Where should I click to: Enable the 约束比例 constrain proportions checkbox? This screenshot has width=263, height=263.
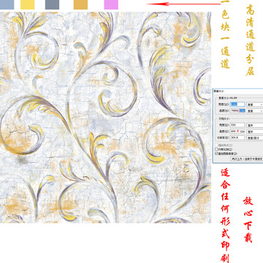point(216,149)
